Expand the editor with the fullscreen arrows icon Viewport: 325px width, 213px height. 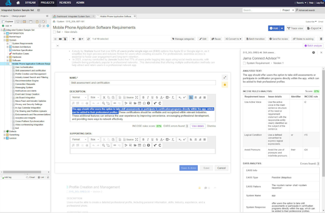(x=225, y=78)
